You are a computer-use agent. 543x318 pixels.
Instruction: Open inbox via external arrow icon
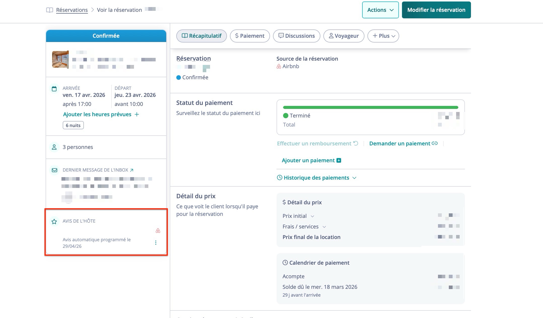132,170
